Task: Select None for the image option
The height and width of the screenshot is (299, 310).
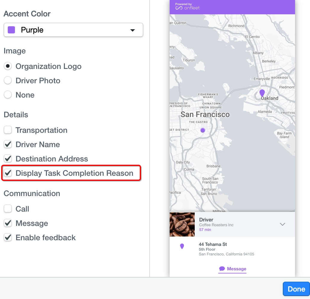Action: [x=8, y=95]
